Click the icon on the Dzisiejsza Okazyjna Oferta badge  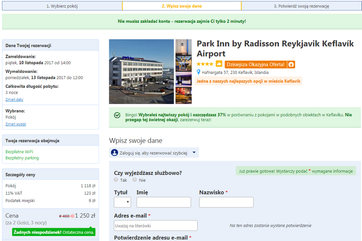[x=291, y=64]
